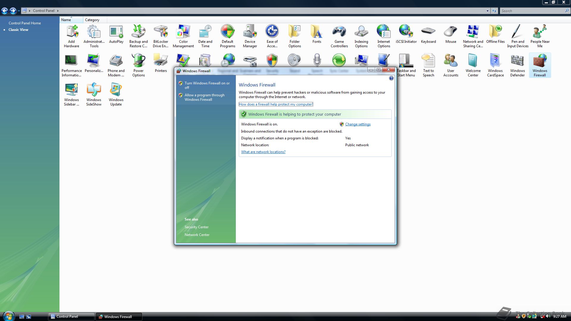Open the Fonts folder icon
571x321 pixels.
pos(317,34)
